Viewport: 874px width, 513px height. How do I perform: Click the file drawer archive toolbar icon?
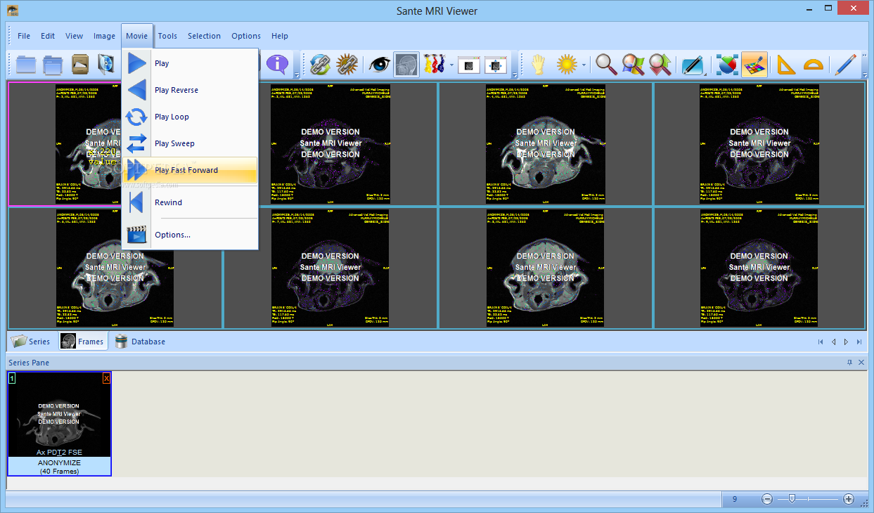(79, 65)
